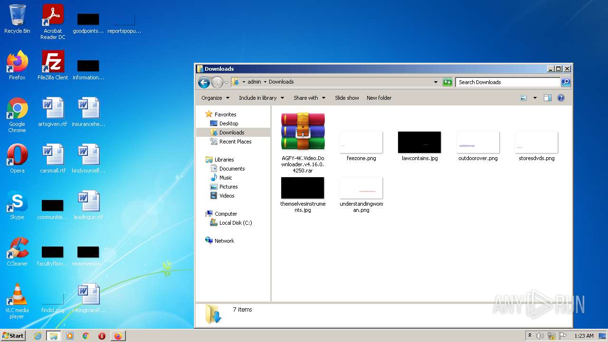The image size is (608, 342).
Task: Change view with the views icon
Action: tap(523, 98)
